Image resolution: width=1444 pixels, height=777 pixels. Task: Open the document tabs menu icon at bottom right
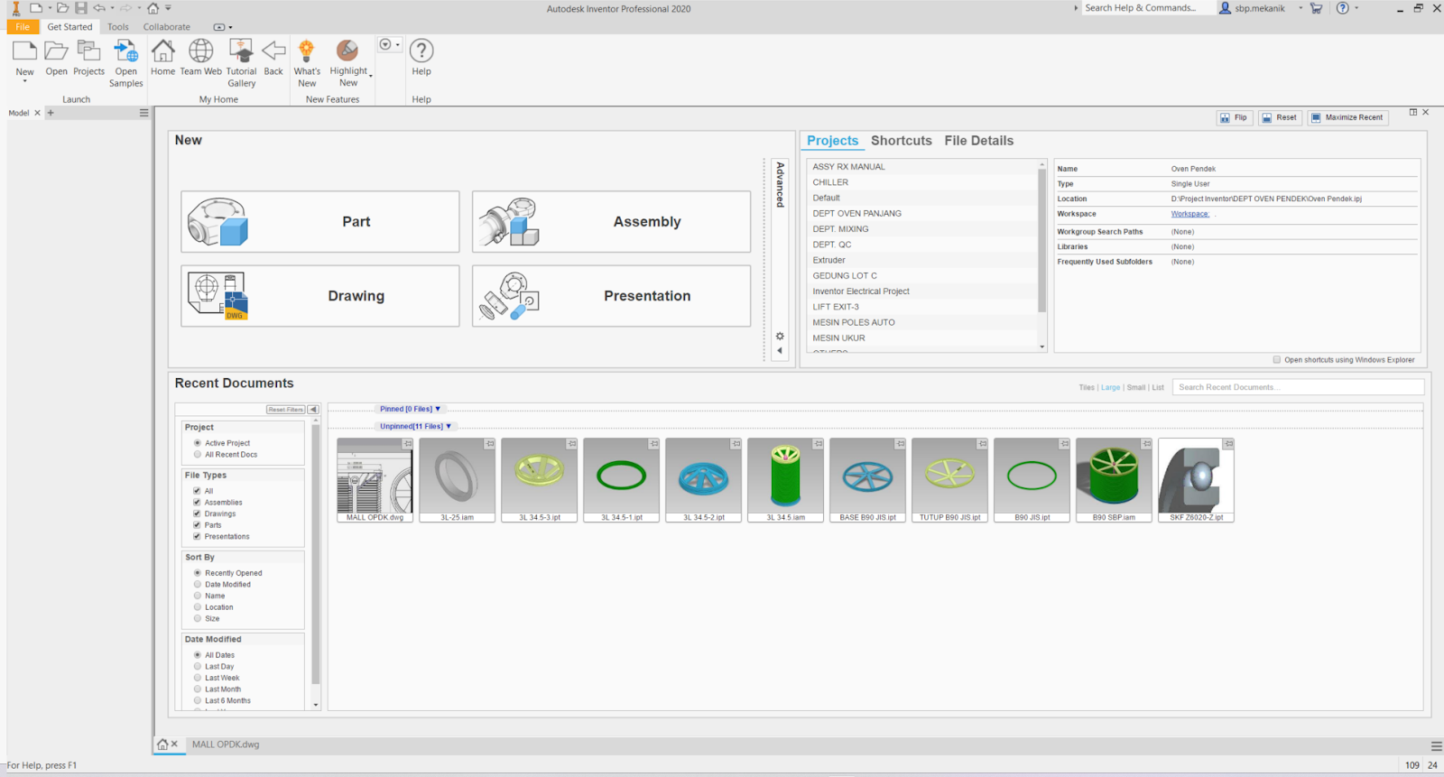point(1436,746)
